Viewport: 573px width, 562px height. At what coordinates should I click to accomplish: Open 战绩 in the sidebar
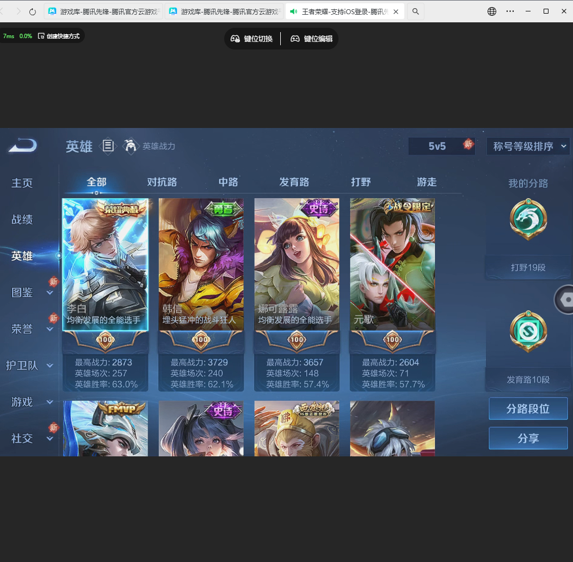coord(22,219)
